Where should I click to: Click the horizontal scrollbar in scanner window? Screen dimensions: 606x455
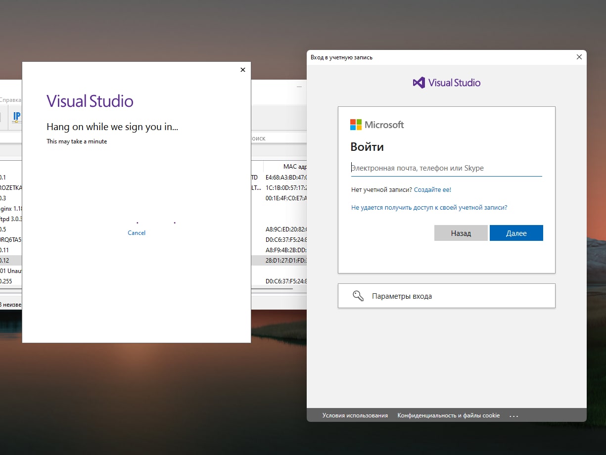tap(272, 288)
